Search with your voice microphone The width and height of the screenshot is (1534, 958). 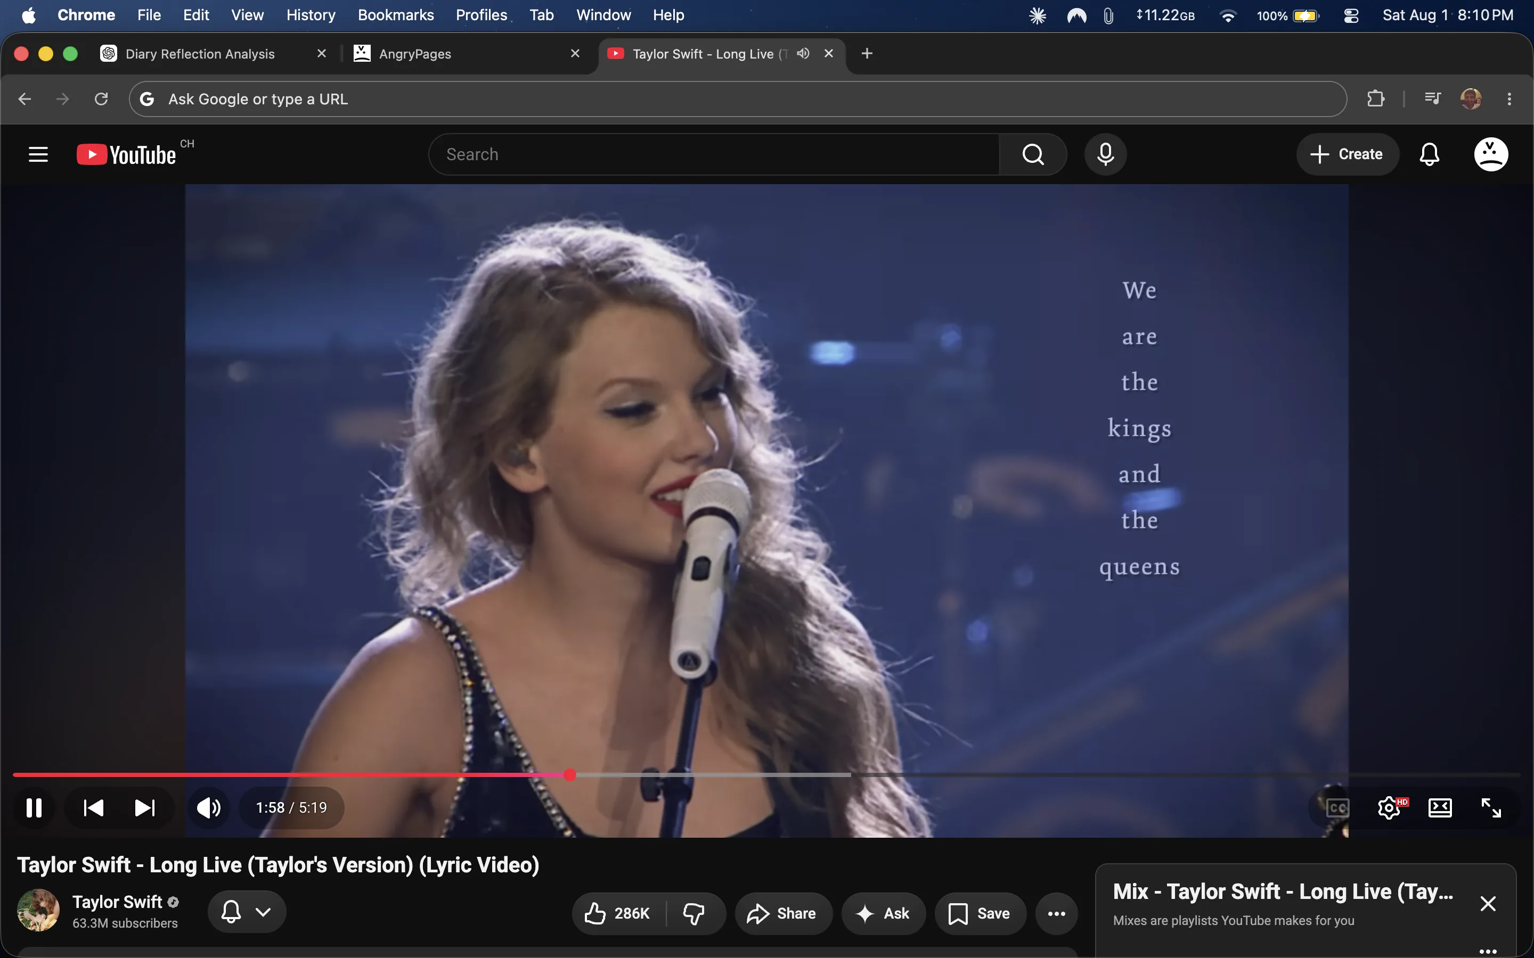(x=1105, y=154)
